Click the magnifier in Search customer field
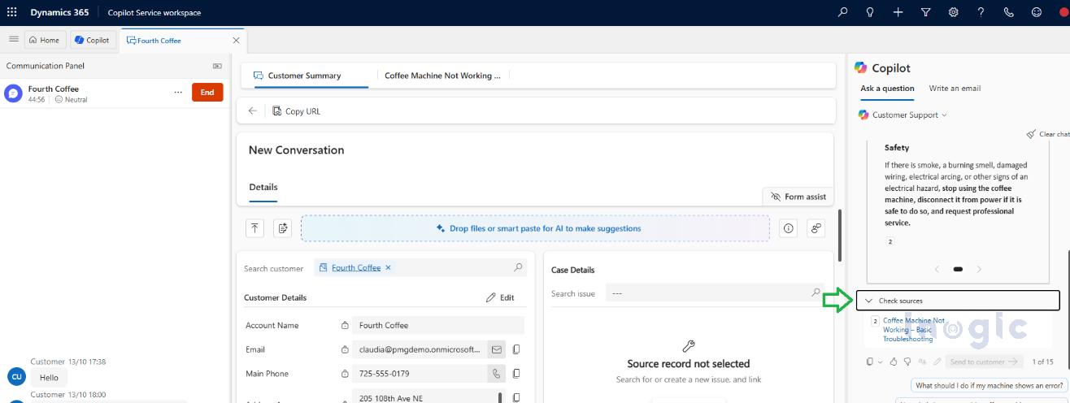This screenshot has height=403, width=1070. pyautogui.click(x=518, y=267)
